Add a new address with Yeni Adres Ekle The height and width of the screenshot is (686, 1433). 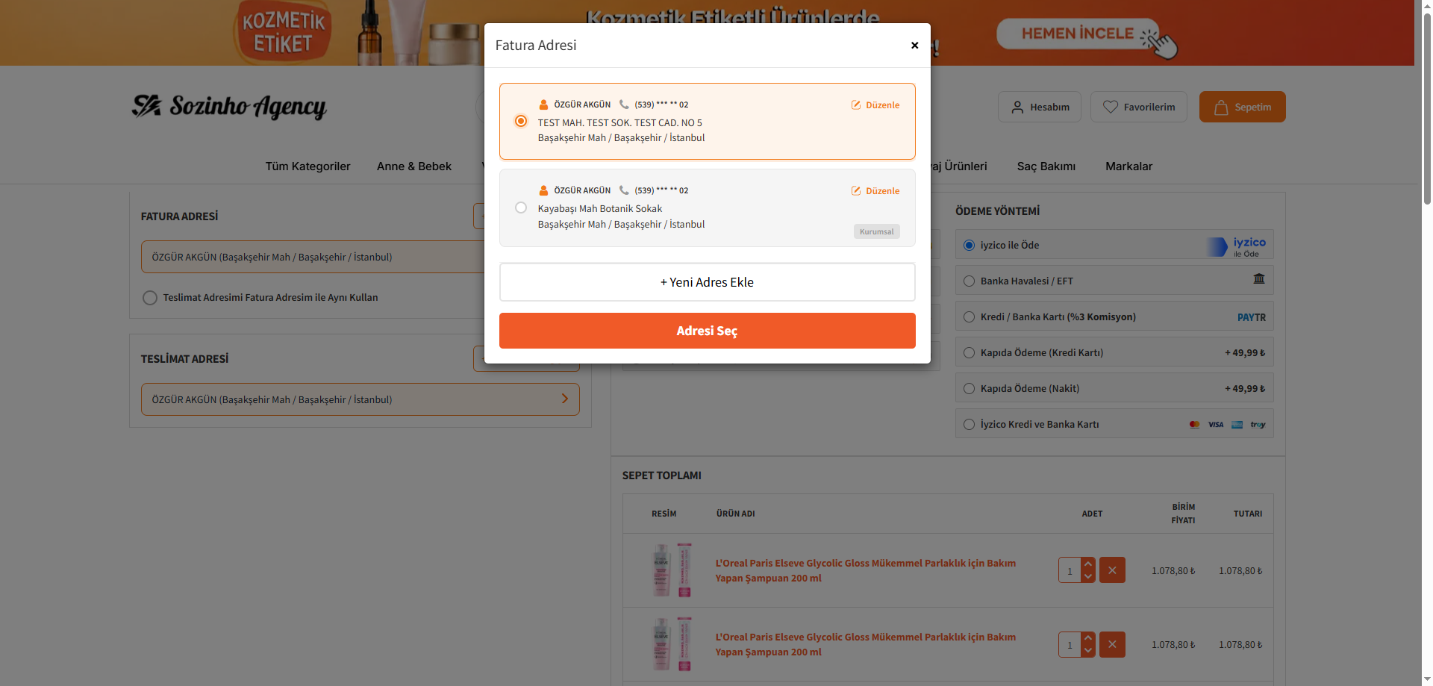click(707, 282)
